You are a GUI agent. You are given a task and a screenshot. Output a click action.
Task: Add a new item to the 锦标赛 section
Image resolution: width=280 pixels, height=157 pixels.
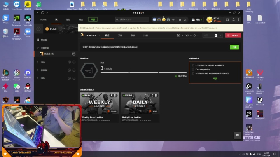pyautogui.click(x=74, y=70)
